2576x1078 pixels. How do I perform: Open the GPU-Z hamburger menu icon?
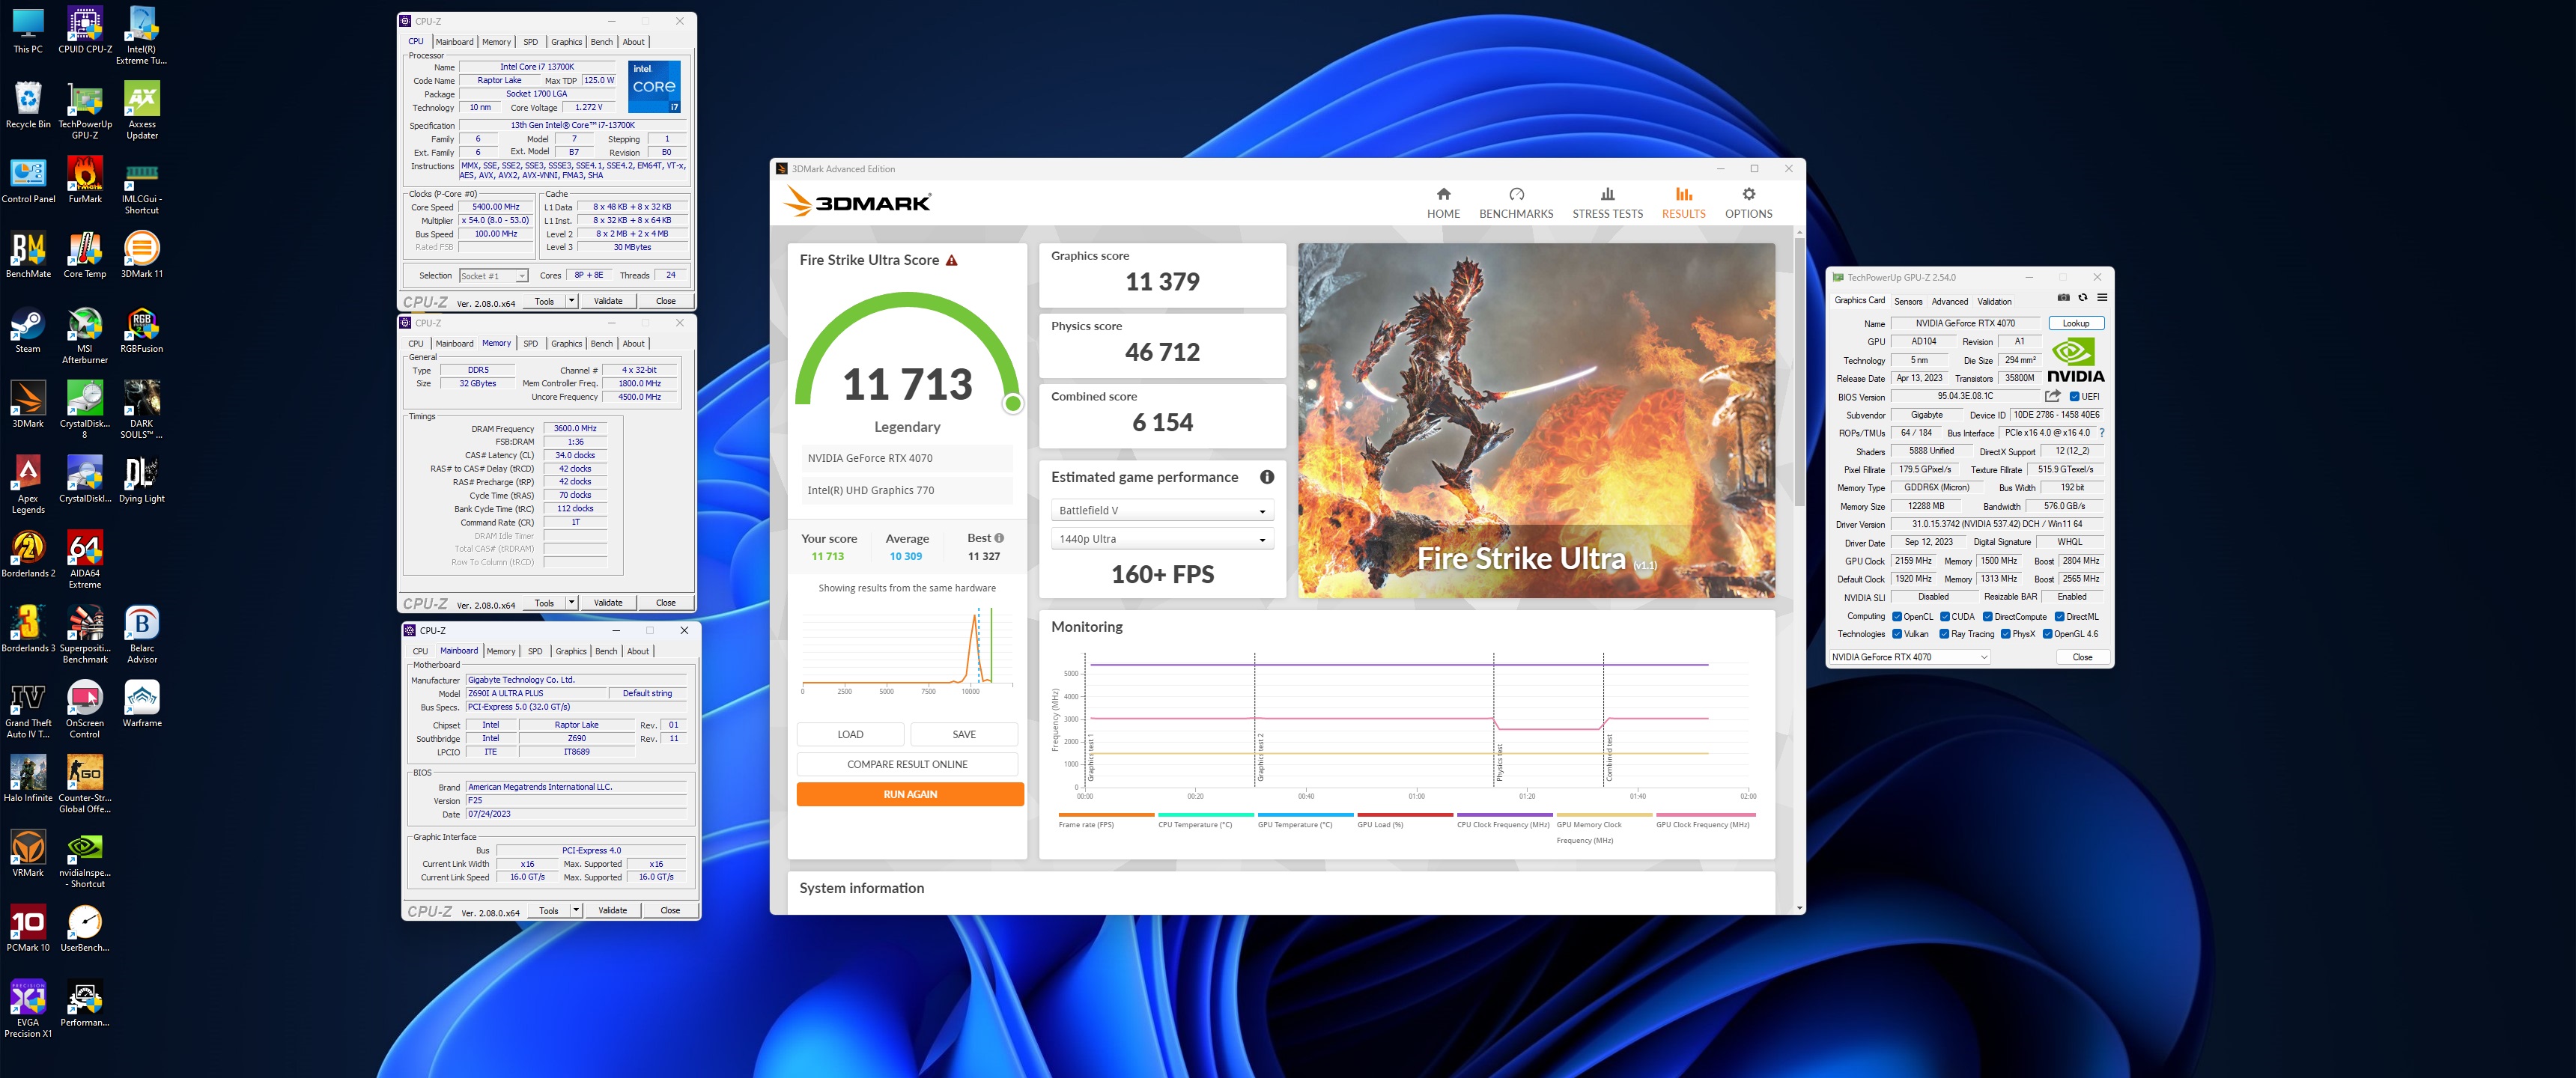tap(2102, 297)
